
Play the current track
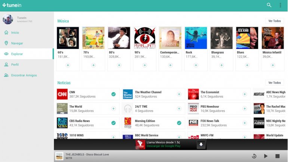point(266,156)
